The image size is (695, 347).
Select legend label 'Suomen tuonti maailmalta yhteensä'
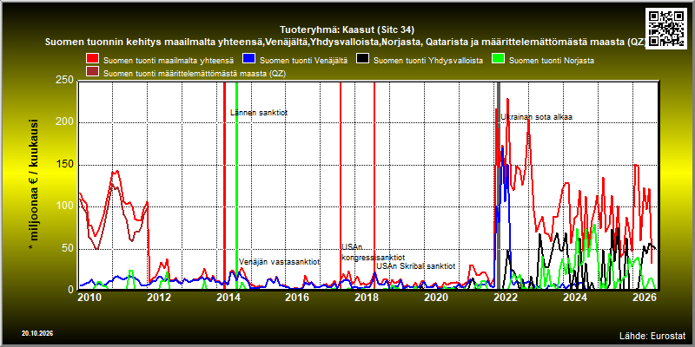coord(169,60)
